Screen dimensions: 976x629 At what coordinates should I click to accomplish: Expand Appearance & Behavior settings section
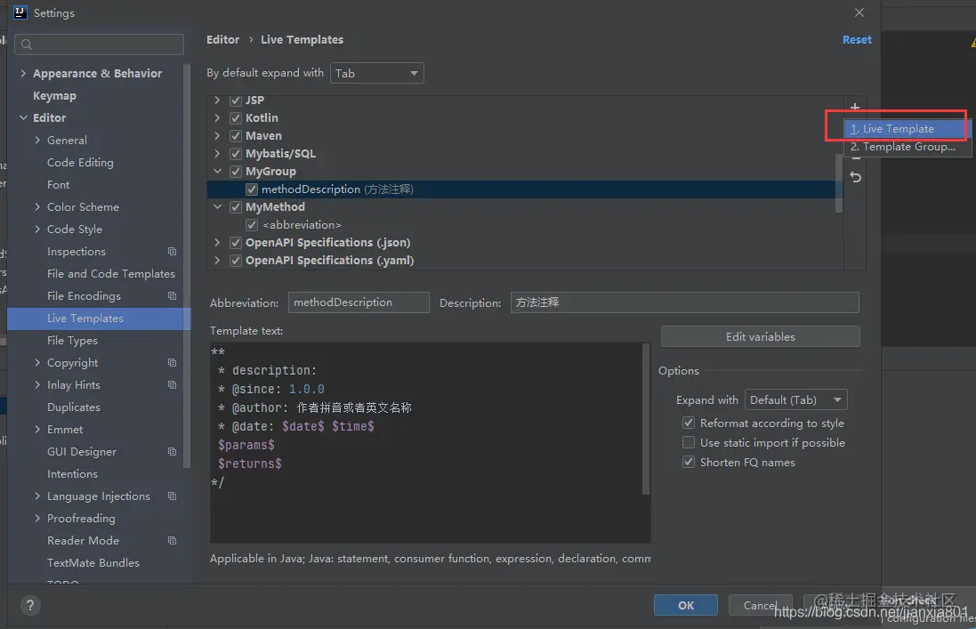point(23,74)
